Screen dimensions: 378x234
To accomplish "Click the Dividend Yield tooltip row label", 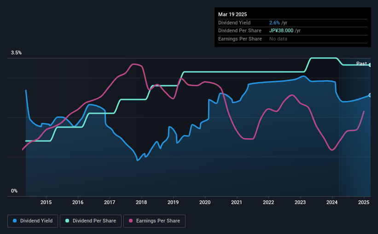I will [234, 23].
